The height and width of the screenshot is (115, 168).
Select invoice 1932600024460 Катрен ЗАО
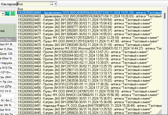pyautogui.click(x=89, y=81)
